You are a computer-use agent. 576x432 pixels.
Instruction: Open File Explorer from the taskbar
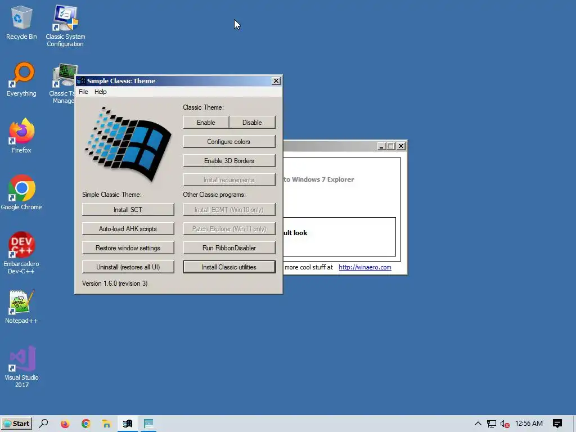106,424
